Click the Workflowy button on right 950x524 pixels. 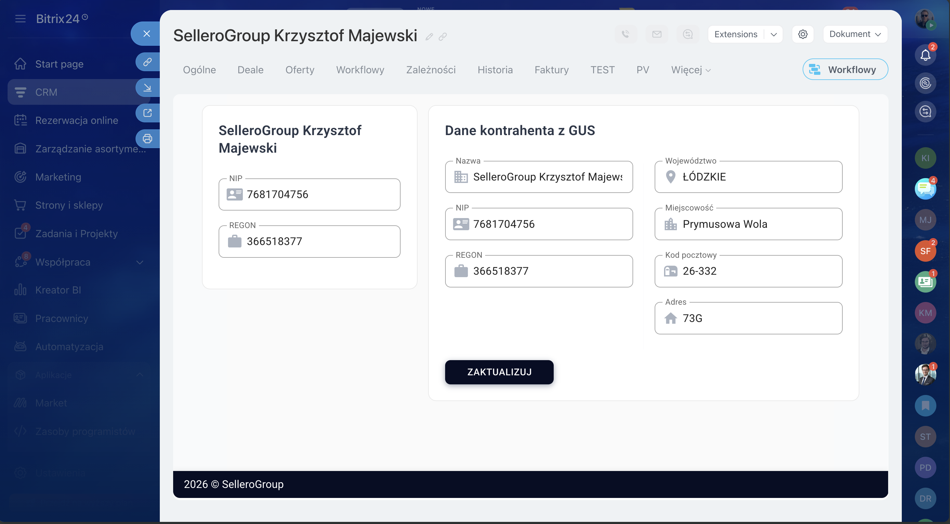(845, 69)
